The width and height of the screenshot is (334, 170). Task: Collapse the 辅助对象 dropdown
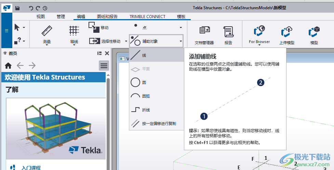(x=181, y=41)
